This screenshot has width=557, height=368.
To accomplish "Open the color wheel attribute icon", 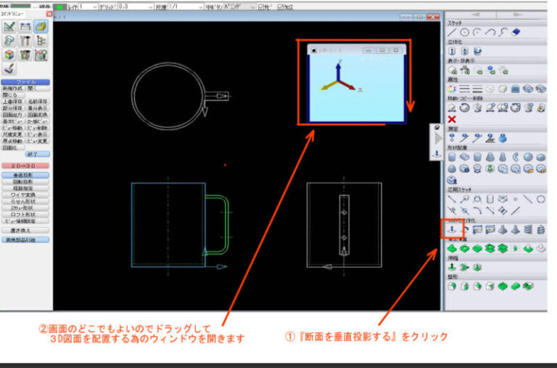I will pos(452,89).
